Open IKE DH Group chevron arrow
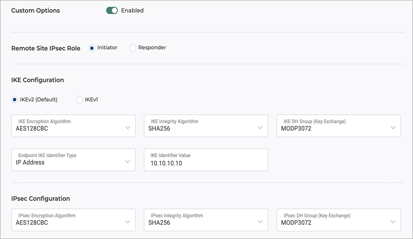413x239 pixels. pos(393,127)
